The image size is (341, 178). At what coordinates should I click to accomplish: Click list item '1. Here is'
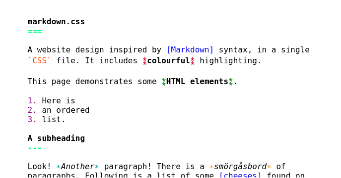click(x=51, y=101)
